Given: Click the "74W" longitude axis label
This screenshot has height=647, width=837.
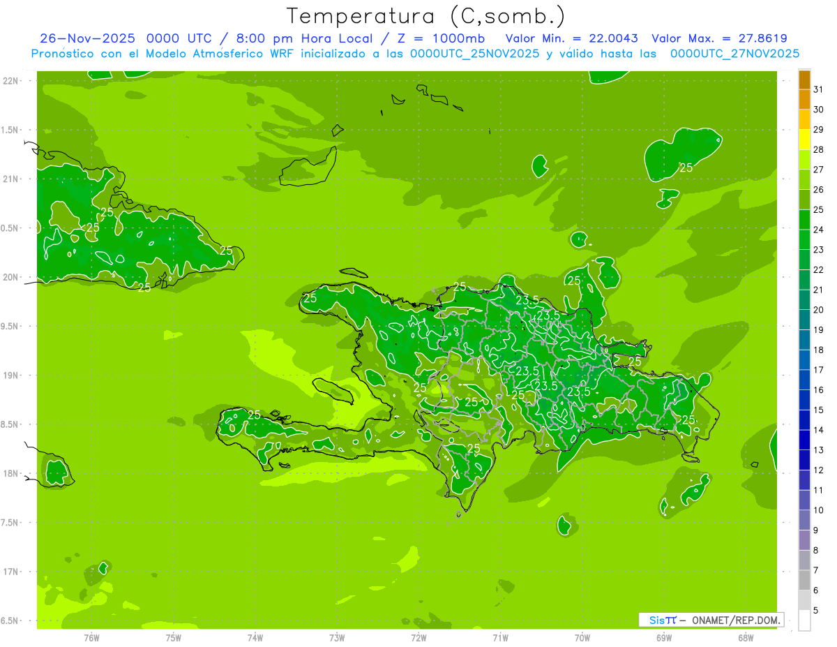Looking at the screenshot, I should 255,638.
